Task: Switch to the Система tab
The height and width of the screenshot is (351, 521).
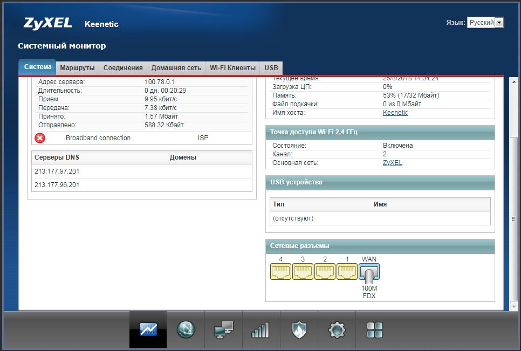Action: (x=38, y=67)
